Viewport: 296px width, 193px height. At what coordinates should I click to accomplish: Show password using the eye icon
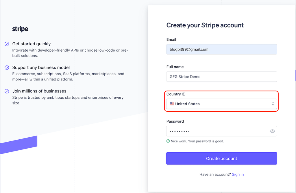pyautogui.click(x=272, y=131)
